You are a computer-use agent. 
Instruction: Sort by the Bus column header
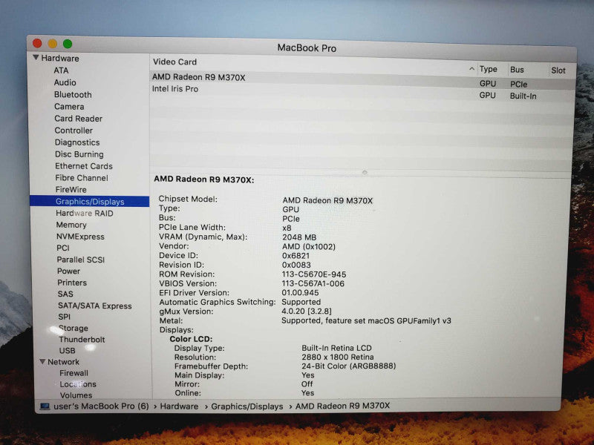[517, 70]
